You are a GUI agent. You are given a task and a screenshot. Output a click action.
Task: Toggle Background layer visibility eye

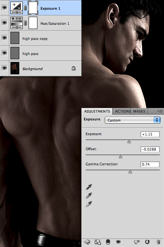point(4,68)
